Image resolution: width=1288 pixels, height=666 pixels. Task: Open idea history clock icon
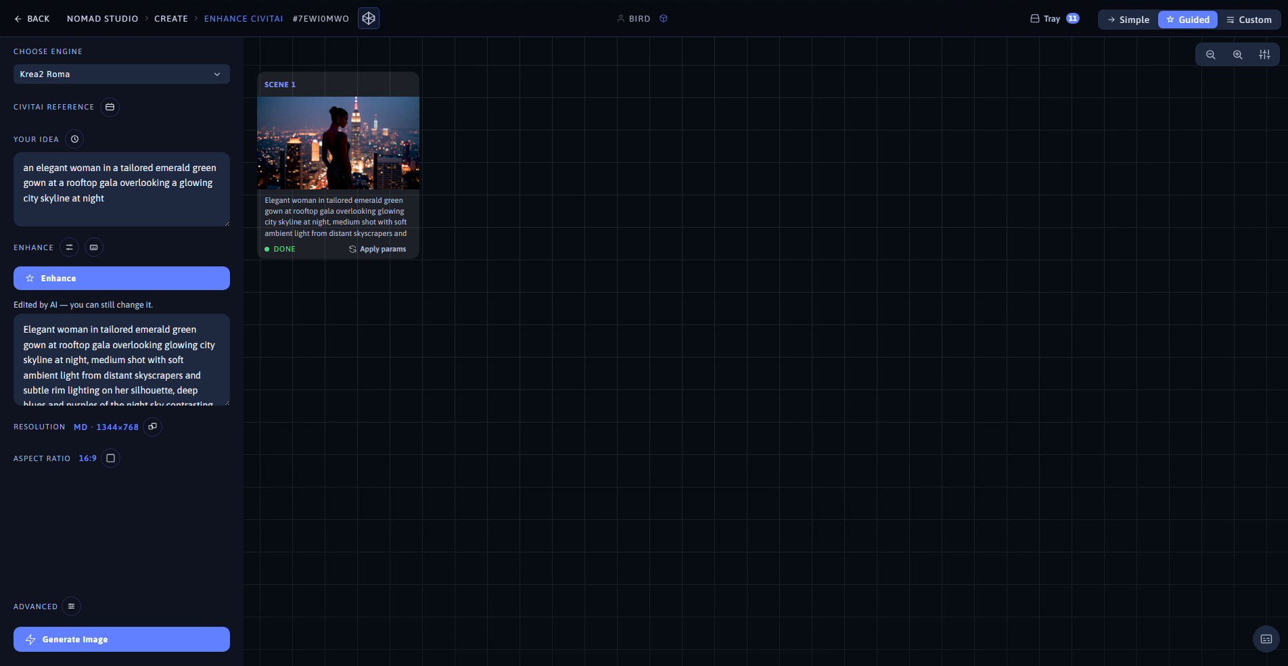(x=75, y=139)
